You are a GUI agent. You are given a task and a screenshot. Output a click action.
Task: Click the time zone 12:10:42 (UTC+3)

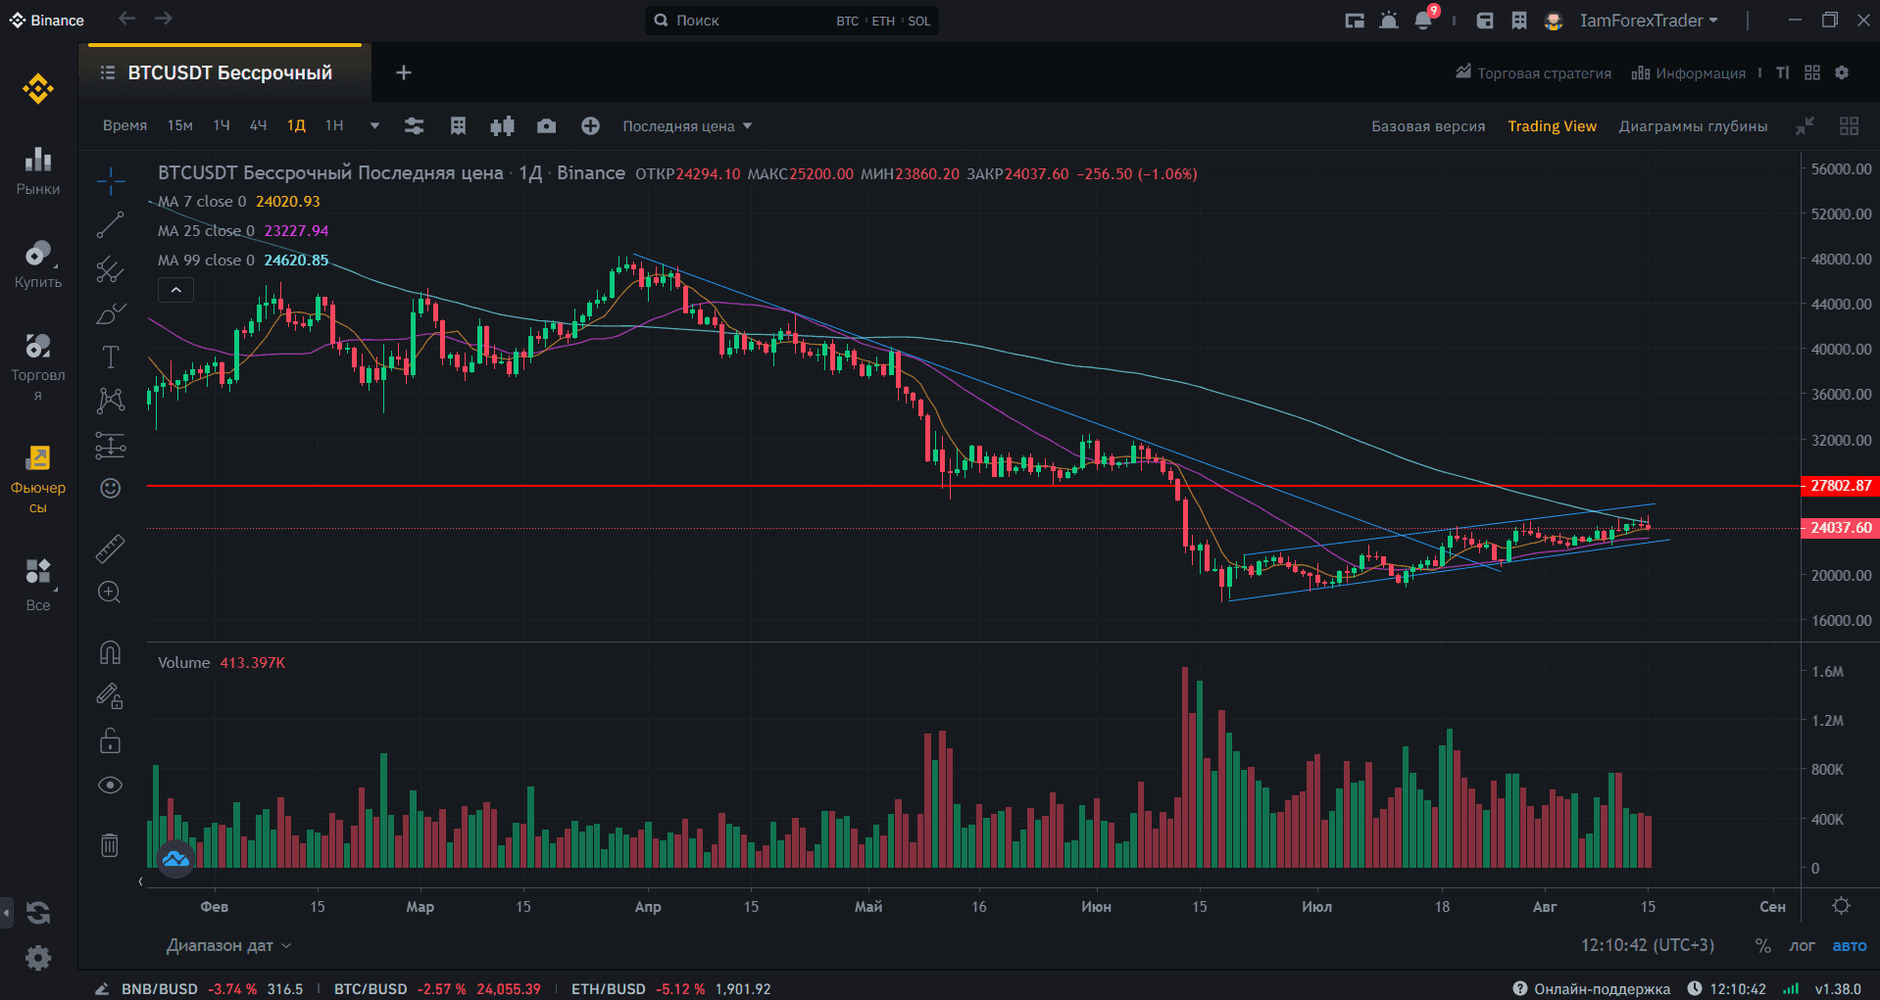(x=1648, y=945)
